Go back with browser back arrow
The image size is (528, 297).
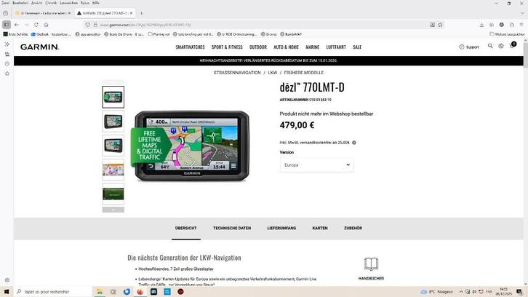pos(17,25)
